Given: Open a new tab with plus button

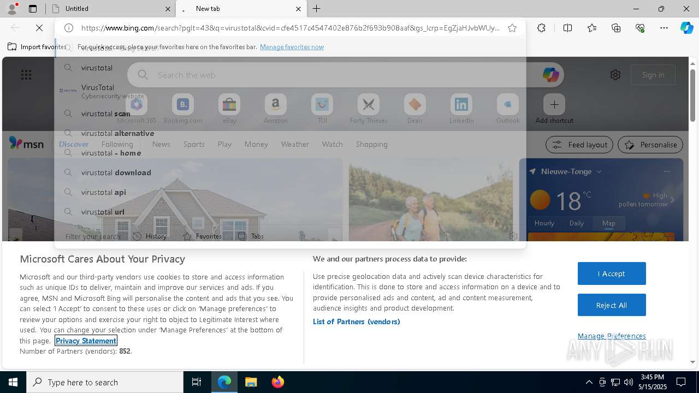Looking at the screenshot, I should (x=317, y=9).
